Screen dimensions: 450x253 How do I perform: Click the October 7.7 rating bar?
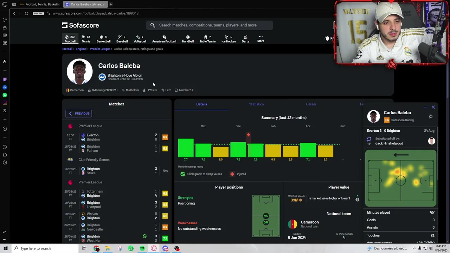click(186, 148)
